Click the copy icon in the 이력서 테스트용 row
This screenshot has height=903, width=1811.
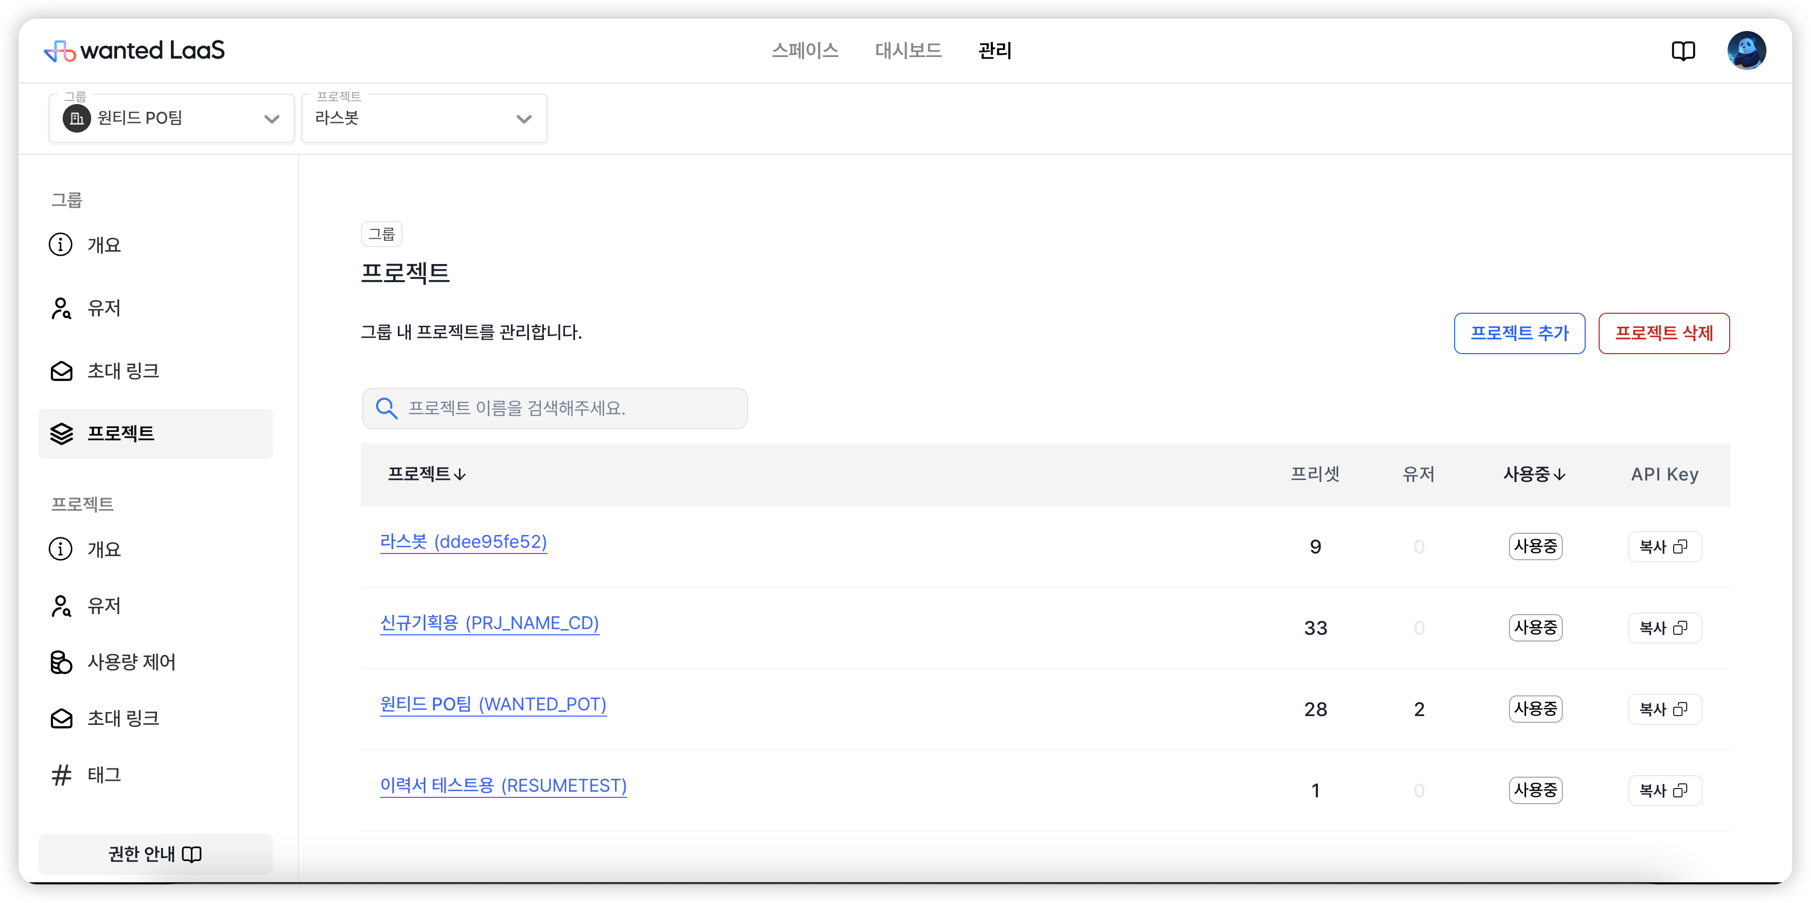coord(1679,791)
